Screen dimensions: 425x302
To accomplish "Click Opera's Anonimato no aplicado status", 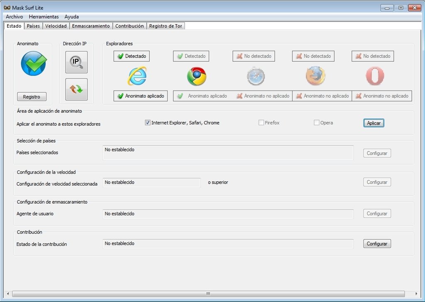I will (x=382, y=96).
